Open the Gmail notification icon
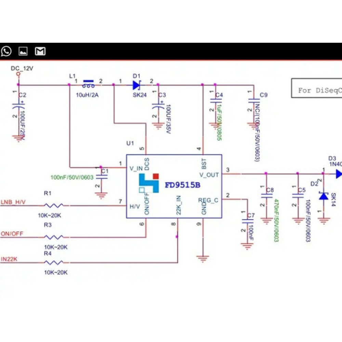Image resolution: width=342 pixels, height=342 pixels. [40, 51]
